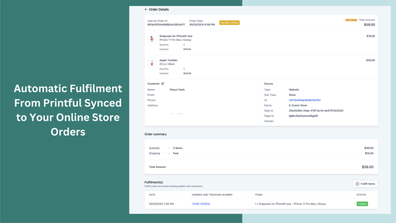
Task: Click the Source section heading
Action: click(x=268, y=84)
